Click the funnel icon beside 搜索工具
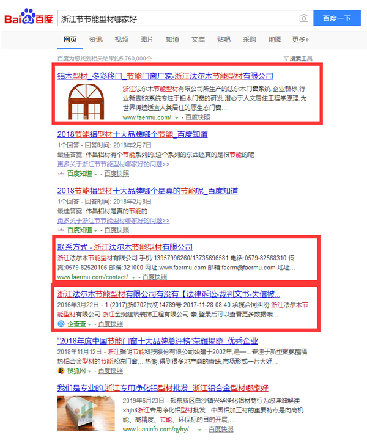 286,59
